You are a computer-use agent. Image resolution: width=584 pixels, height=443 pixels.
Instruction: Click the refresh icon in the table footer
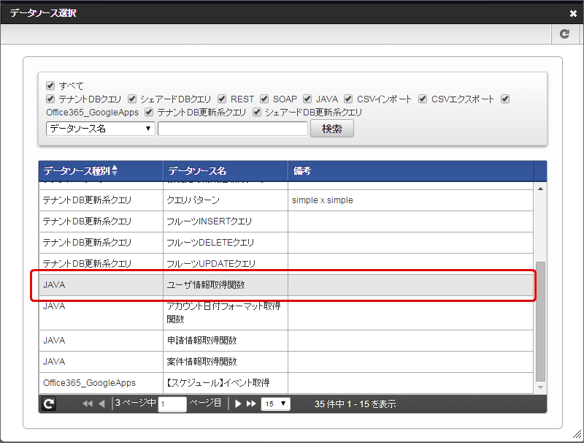tap(49, 404)
